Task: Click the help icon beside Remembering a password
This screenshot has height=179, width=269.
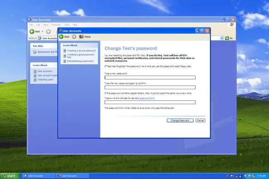Action: pyautogui.click(x=65, y=61)
